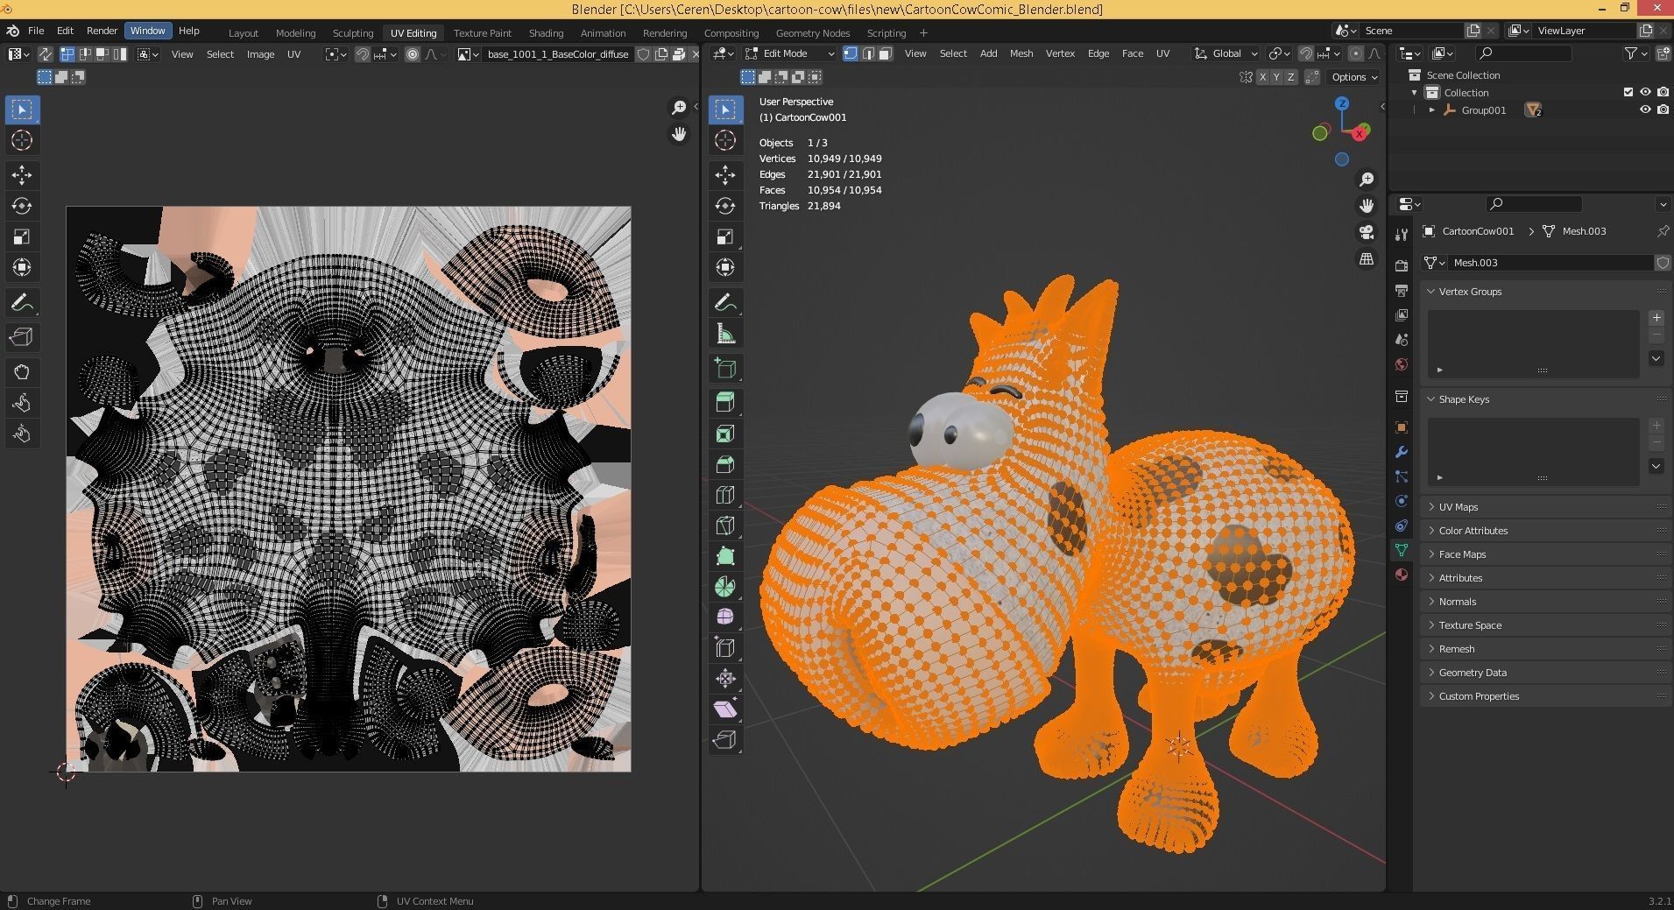Toggle UV sync selection

[46, 54]
